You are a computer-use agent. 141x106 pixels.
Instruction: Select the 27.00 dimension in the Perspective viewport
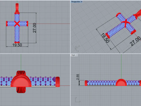[135, 41]
